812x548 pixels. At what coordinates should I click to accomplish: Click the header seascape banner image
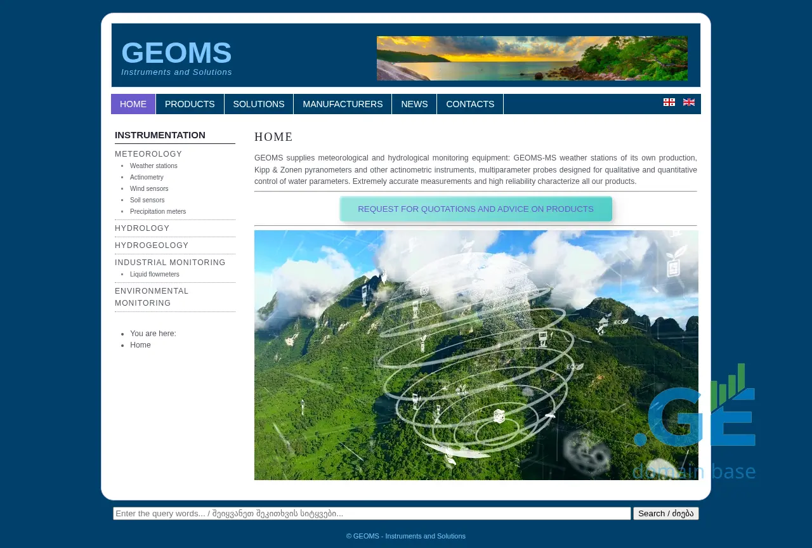point(532,58)
